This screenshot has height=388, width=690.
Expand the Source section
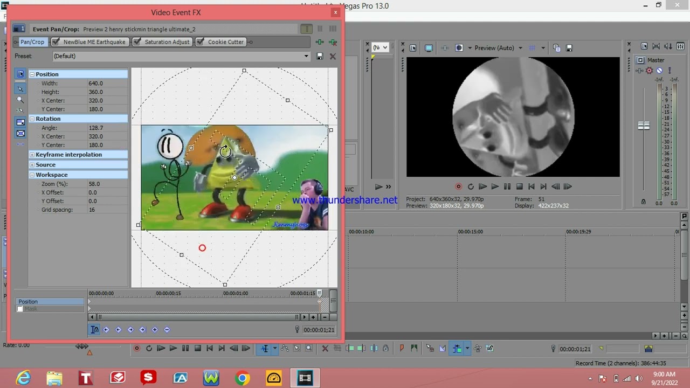[x=32, y=165]
